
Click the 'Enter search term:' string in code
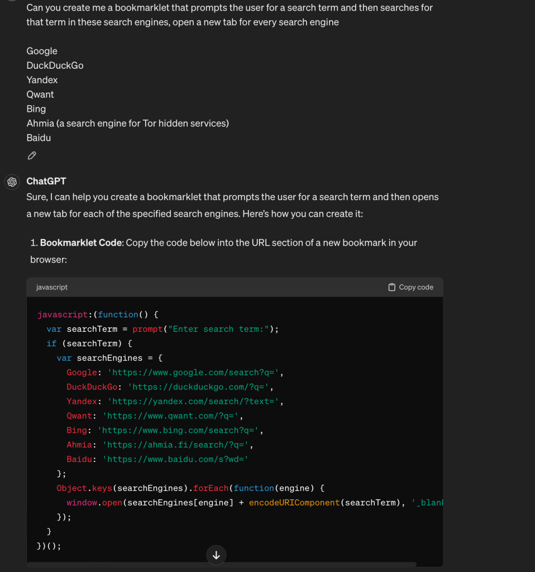pos(218,329)
